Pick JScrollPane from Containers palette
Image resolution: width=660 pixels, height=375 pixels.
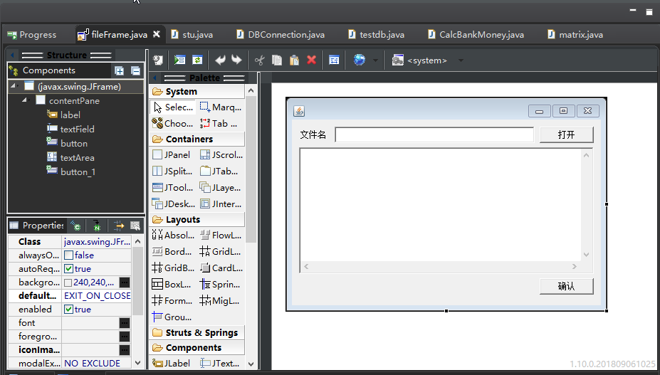[x=221, y=155]
